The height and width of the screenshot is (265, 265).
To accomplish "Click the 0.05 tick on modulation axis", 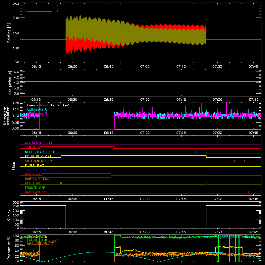I will pos(15,122).
